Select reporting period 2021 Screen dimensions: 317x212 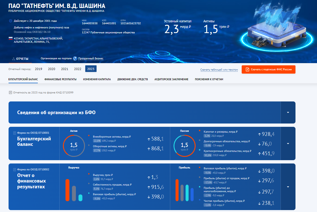click(x=65, y=69)
